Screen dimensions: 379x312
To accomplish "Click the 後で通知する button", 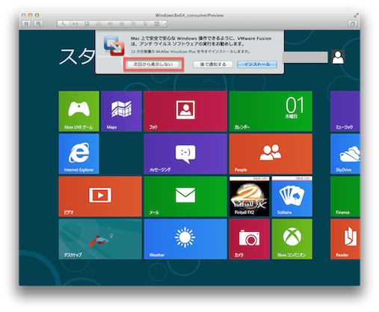I will tap(213, 64).
